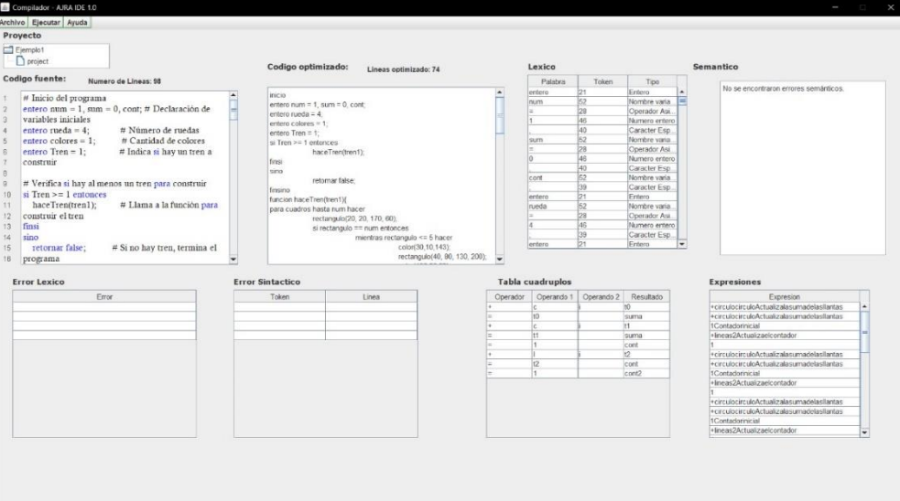Image resolution: width=900 pixels, height=501 pixels.
Task: Click the first empty Error Lexico row
Action: pos(104,306)
